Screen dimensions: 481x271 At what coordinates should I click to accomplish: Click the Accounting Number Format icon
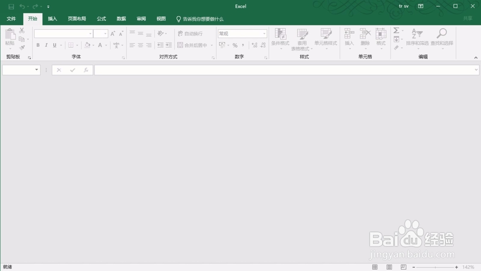(222, 45)
